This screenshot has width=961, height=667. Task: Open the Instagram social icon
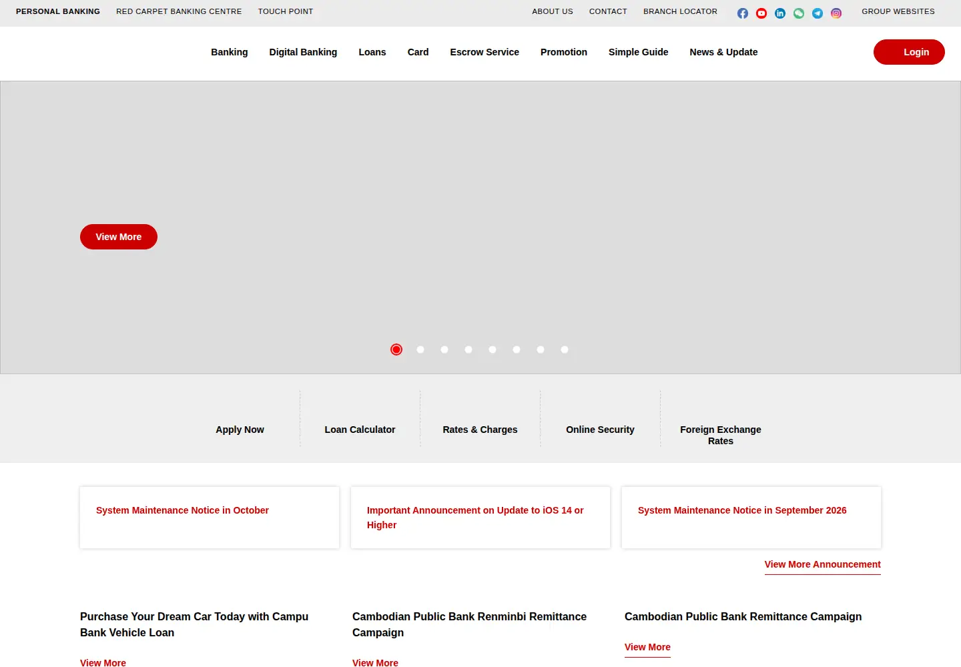[836, 13]
